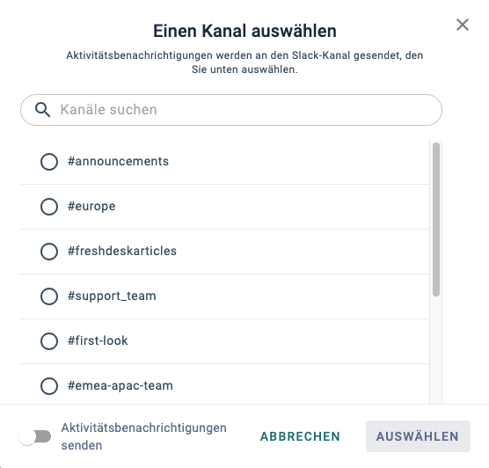Choose the #freshdeskarticles radio option
The image size is (489, 468).
(49, 252)
